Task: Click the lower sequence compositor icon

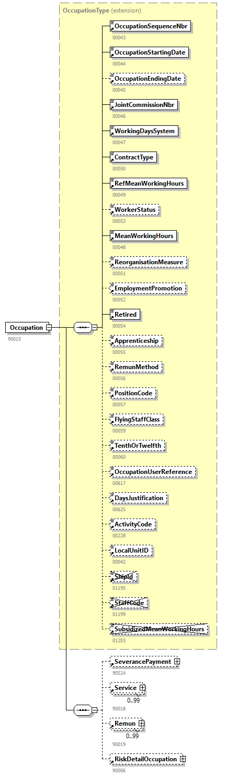Action: pyautogui.click(x=83, y=710)
